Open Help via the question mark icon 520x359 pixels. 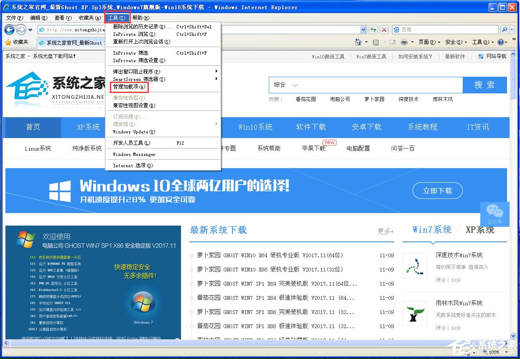(x=501, y=42)
